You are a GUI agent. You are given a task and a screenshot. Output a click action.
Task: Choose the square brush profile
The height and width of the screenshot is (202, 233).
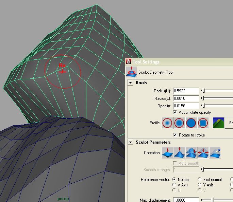click(203, 123)
